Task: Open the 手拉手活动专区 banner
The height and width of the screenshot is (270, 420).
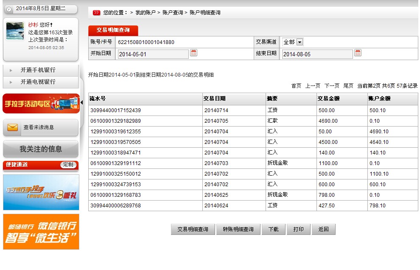Action: coord(41,104)
